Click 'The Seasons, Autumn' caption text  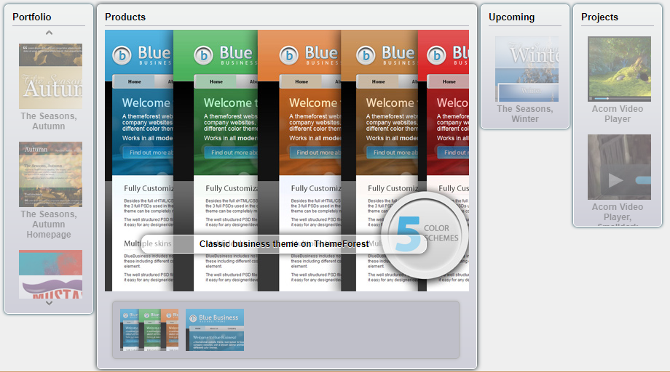tap(49, 121)
